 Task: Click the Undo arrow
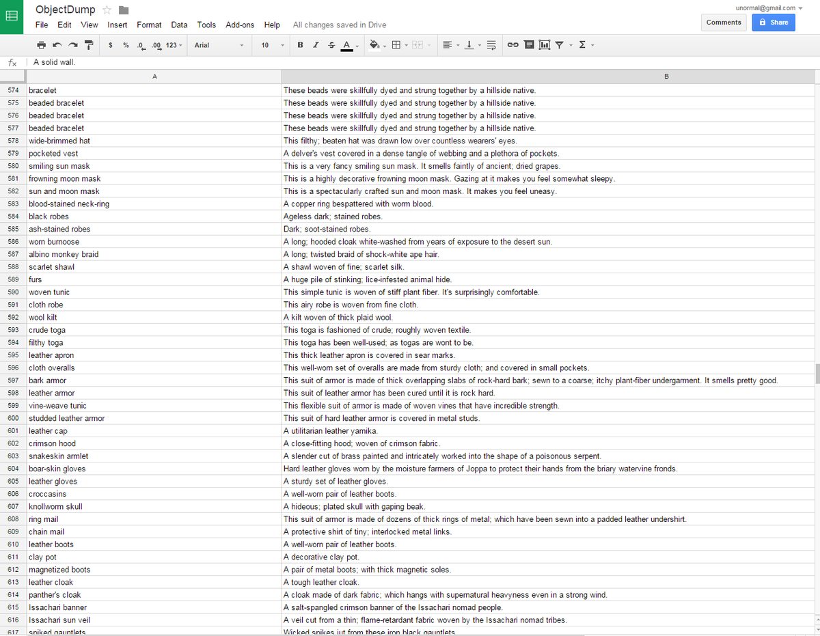[57, 45]
